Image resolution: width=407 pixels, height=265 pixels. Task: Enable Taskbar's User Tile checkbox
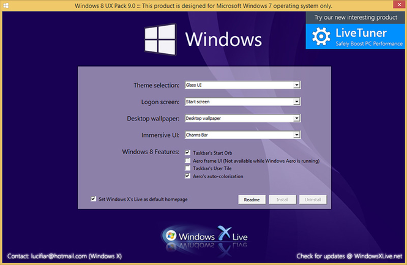click(187, 168)
